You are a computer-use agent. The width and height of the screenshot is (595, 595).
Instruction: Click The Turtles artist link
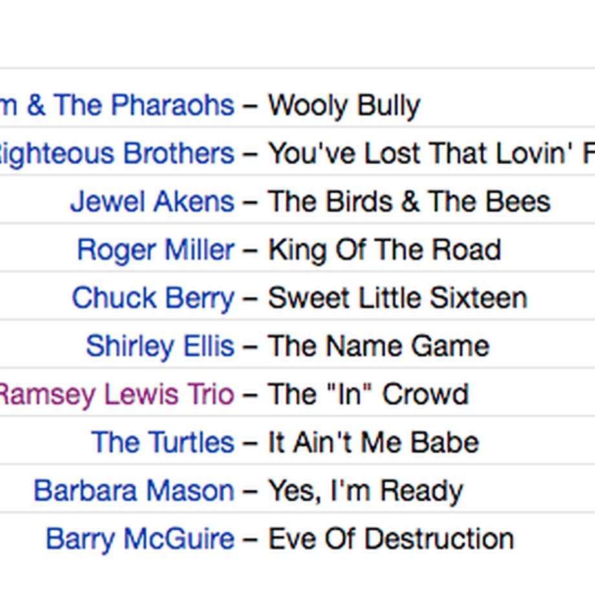pos(163,442)
